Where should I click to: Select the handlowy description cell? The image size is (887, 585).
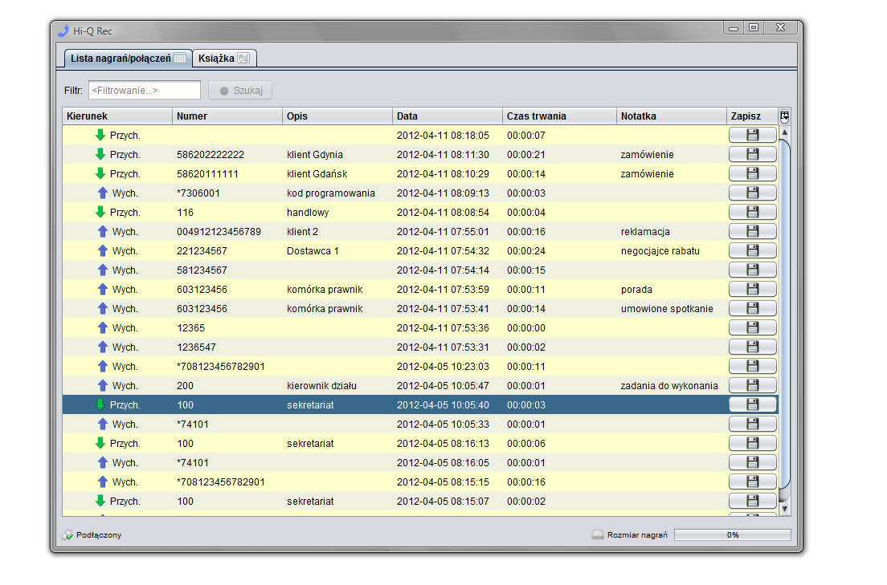(337, 213)
